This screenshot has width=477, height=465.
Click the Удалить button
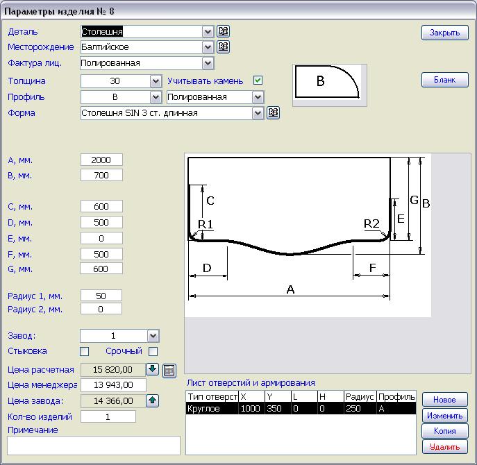tap(445, 447)
